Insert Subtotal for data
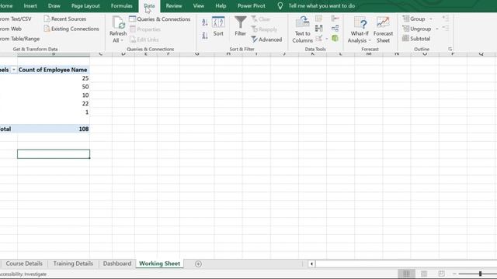The height and width of the screenshot is (279, 497). pyautogui.click(x=416, y=39)
